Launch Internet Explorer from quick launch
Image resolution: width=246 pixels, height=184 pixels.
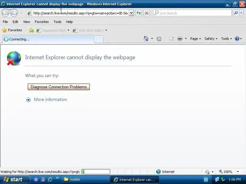coord(50,179)
